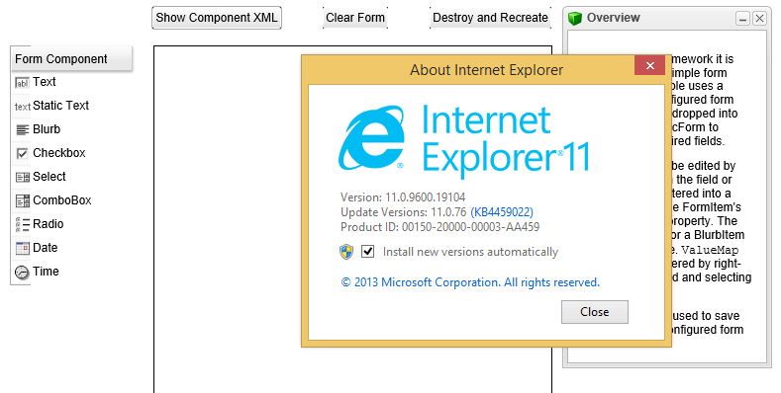This screenshot has height=393, width=781.
Task: Click the Select component icon
Action: pyautogui.click(x=23, y=178)
